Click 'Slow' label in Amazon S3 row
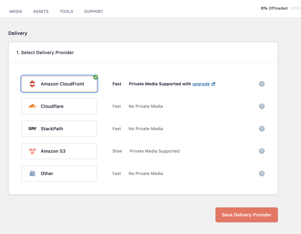The width and height of the screenshot is (301, 234). [117, 151]
